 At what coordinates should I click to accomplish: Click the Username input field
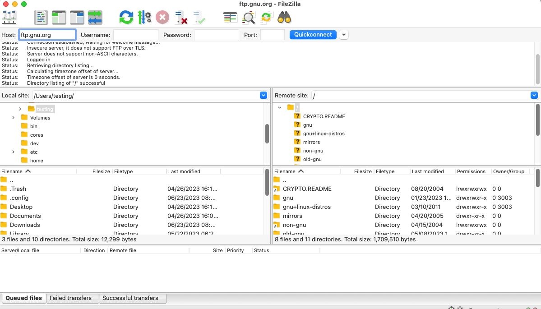click(x=136, y=35)
